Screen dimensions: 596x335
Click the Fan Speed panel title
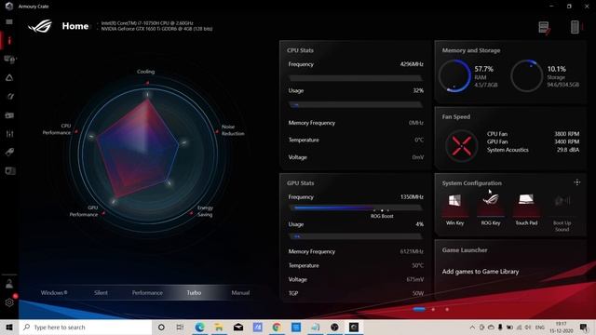(455, 117)
